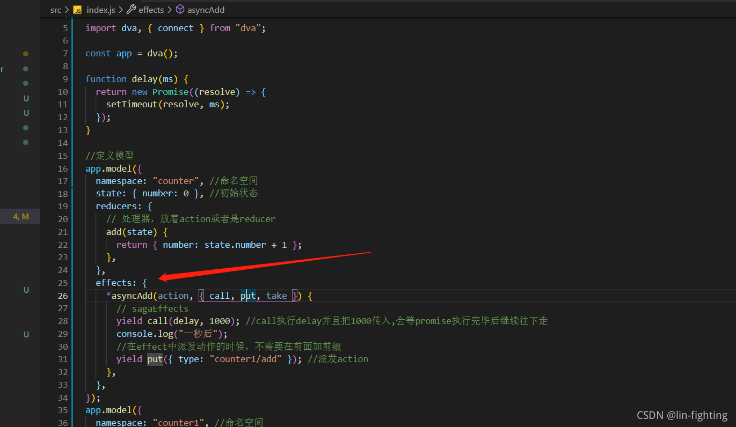
Task: Click line number 16 in the gutter
Action: (x=63, y=168)
